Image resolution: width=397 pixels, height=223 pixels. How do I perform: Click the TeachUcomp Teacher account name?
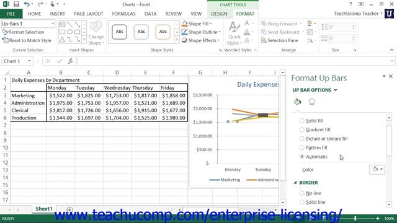pyautogui.click(x=356, y=14)
